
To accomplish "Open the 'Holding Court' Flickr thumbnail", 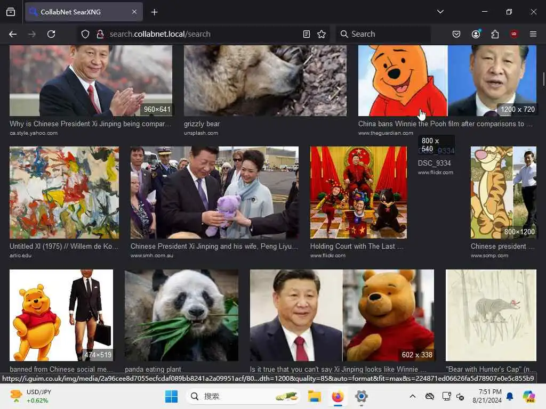I will pyautogui.click(x=358, y=192).
